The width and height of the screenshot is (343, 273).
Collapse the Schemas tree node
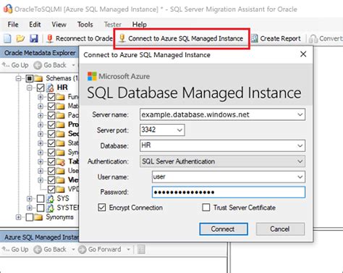point(18,78)
